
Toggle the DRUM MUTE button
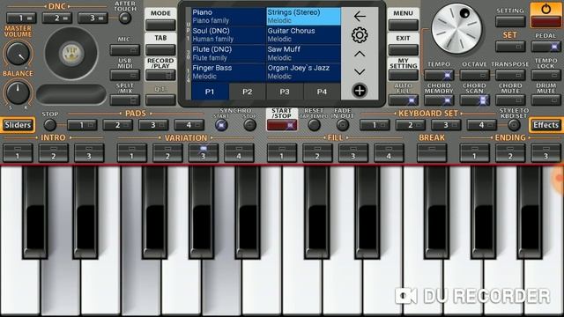(x=545, y=100)
